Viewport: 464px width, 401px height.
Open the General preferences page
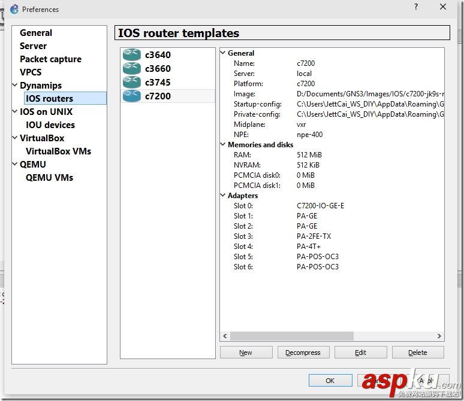(x=36, y=33)
